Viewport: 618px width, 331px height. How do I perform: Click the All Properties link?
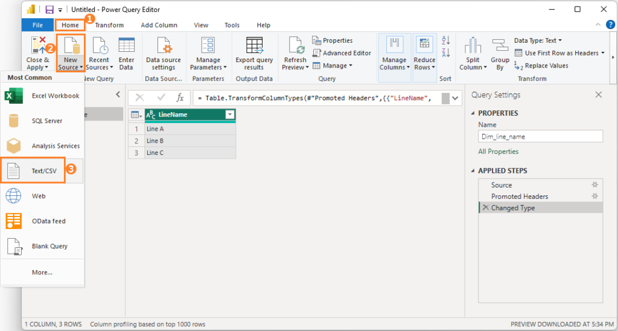click(x=498, y=151)
